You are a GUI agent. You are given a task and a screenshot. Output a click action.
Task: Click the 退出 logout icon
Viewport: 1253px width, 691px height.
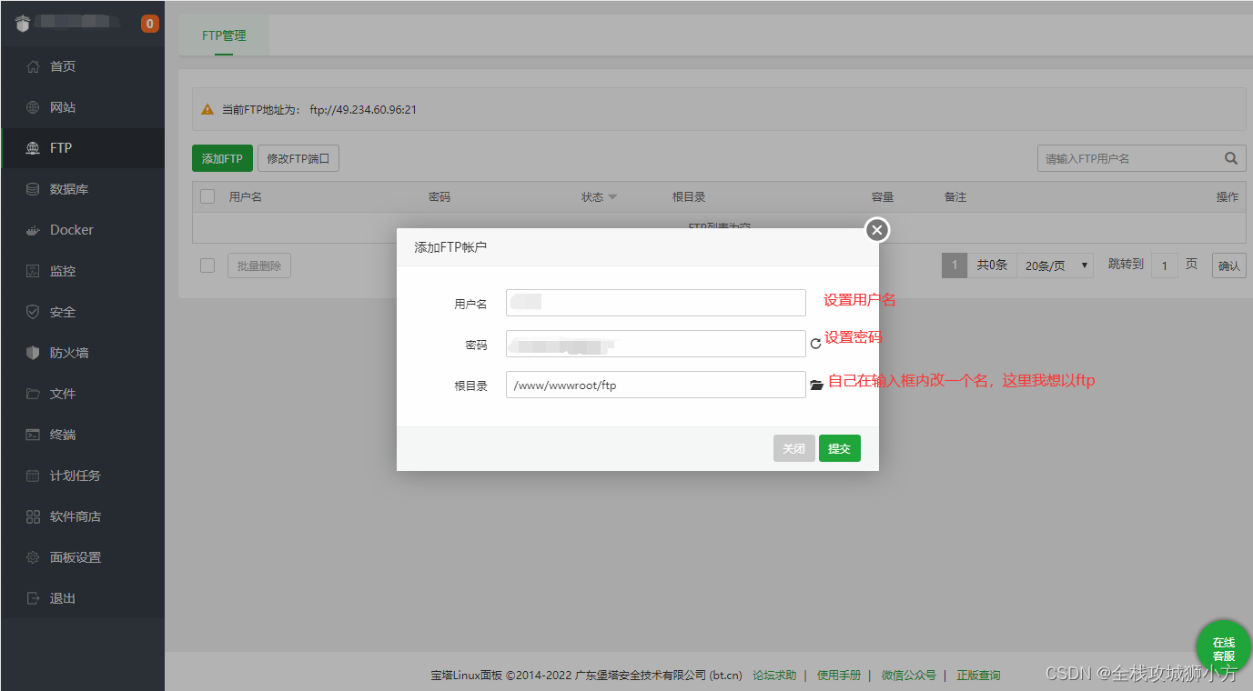point(33,598)
